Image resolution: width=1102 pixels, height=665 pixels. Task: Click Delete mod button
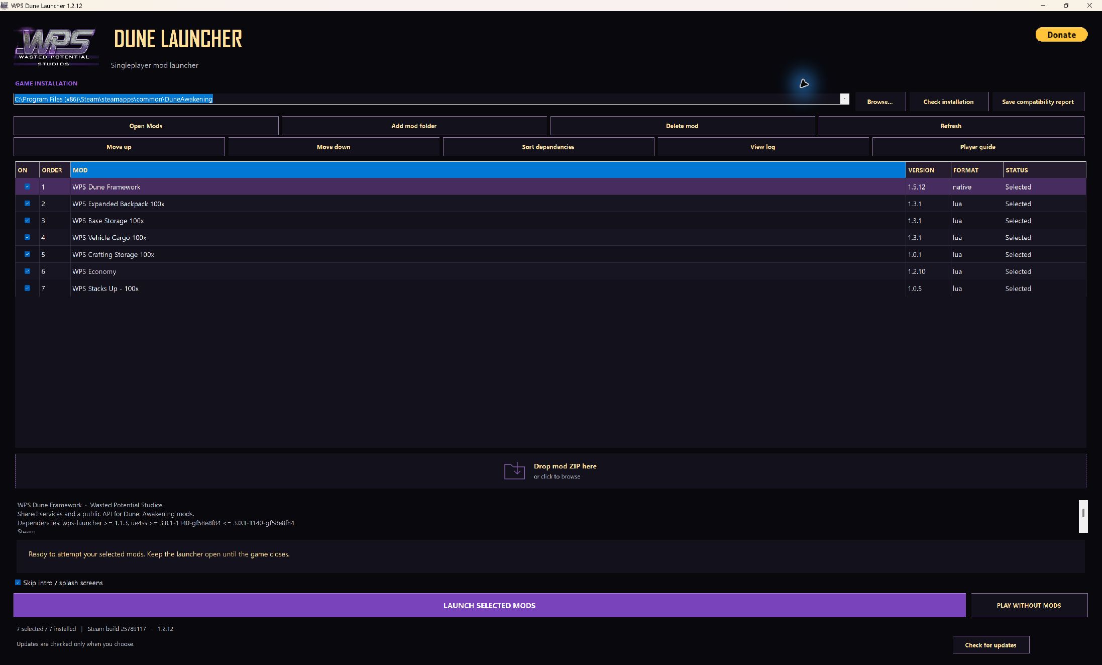click(682, 126)
